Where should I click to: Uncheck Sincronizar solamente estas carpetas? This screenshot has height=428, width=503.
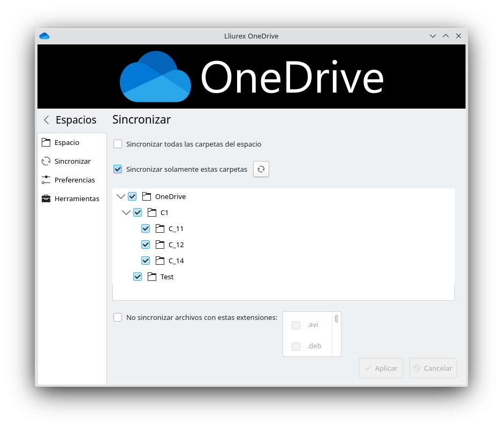[x=118, y=169]
